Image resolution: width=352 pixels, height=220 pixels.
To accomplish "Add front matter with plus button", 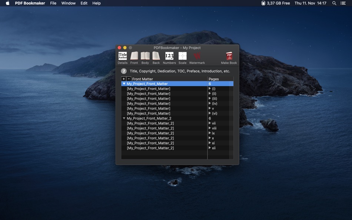I will point(123,79).
